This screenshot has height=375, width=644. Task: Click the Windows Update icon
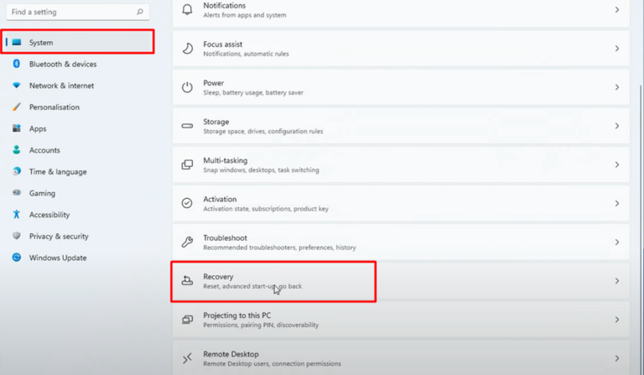point(17,258)
